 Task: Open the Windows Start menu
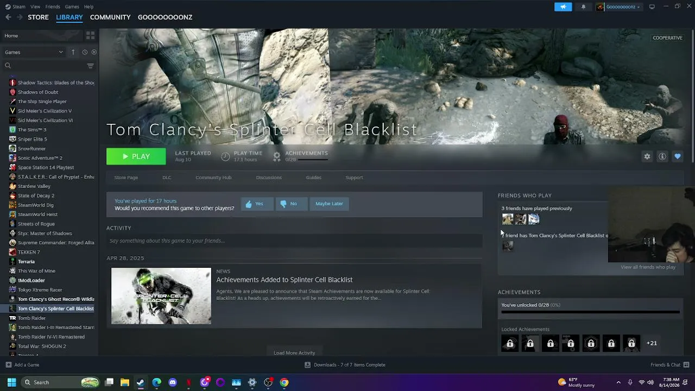click(11, 382)
